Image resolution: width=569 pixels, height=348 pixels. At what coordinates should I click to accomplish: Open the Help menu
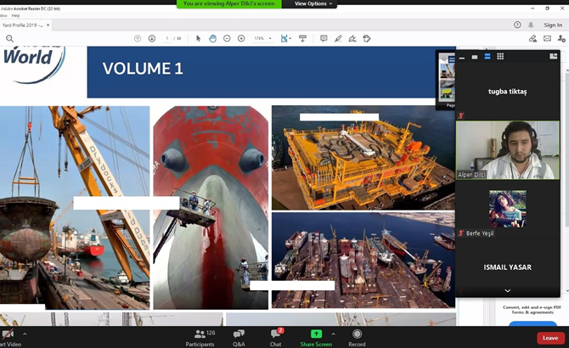click(16, 15)
